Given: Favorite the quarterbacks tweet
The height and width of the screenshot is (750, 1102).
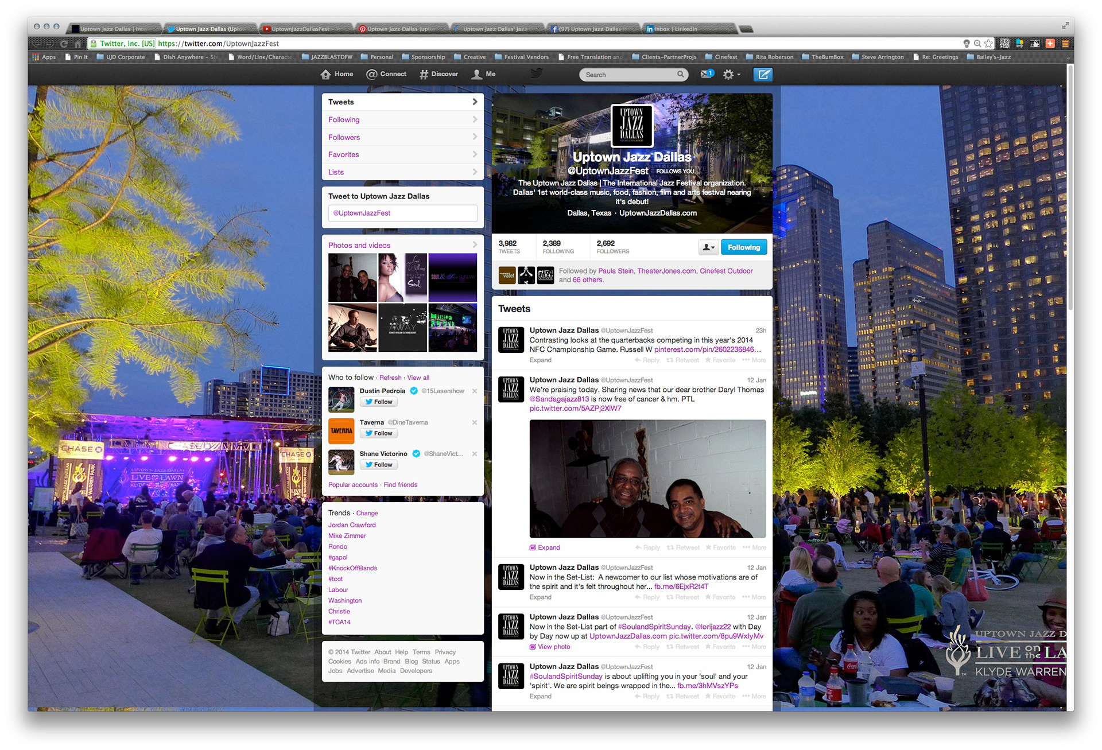Looking at the screenshot, I should pos(720,360).
